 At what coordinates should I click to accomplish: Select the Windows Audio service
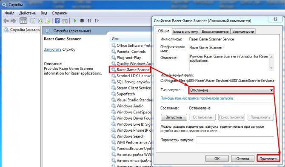(128, 106)
